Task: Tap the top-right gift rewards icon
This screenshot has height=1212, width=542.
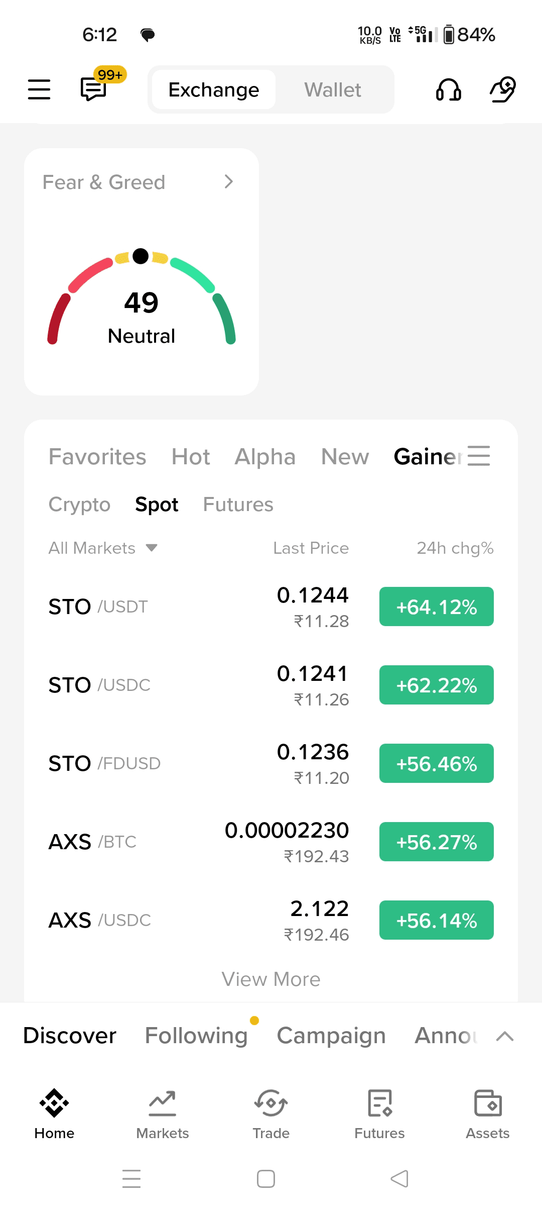Action: coord(503,89)
